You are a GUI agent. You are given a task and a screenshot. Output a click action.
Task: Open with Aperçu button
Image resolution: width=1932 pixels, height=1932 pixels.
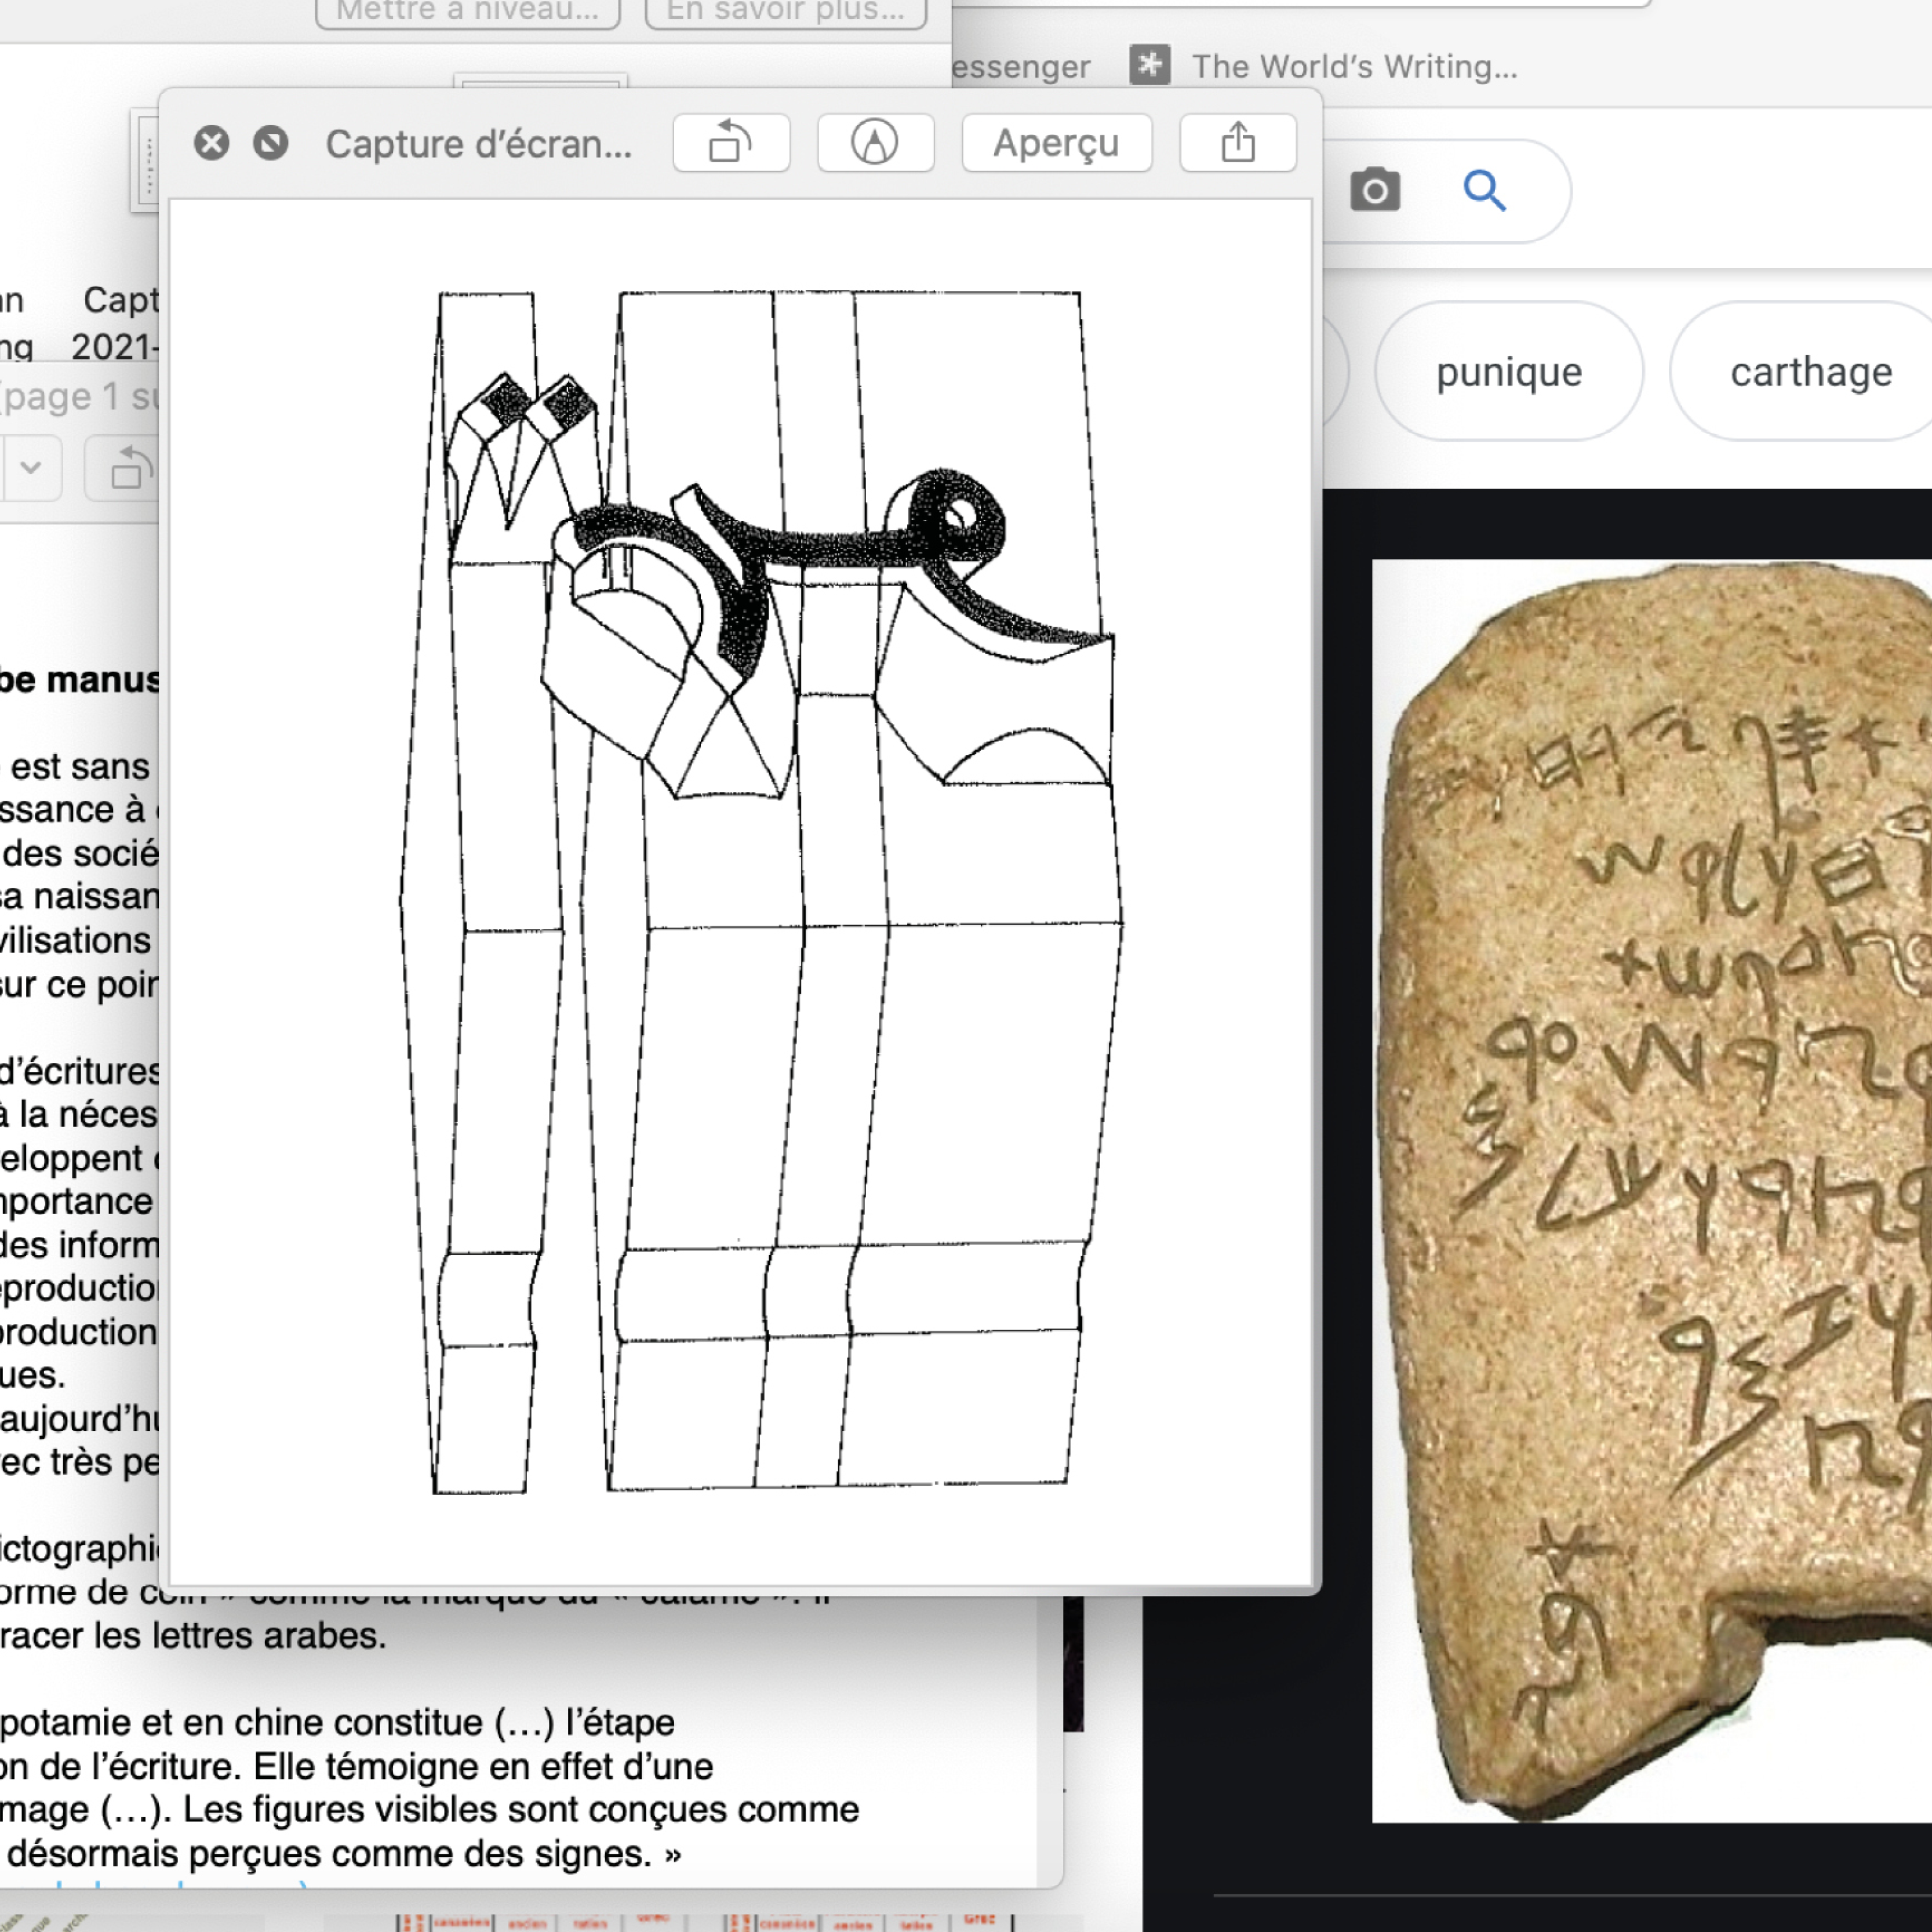coord(1056,143)
